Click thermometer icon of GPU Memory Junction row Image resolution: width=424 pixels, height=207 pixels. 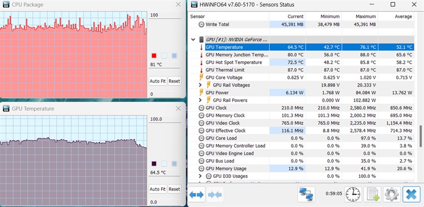(201, 55)
